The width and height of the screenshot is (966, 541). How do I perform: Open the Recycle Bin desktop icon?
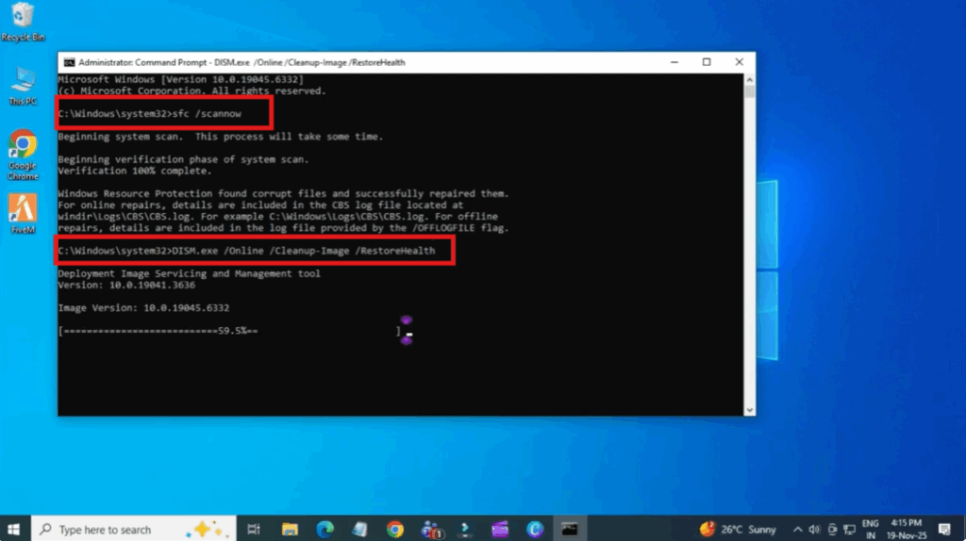(x=23, y=22)
